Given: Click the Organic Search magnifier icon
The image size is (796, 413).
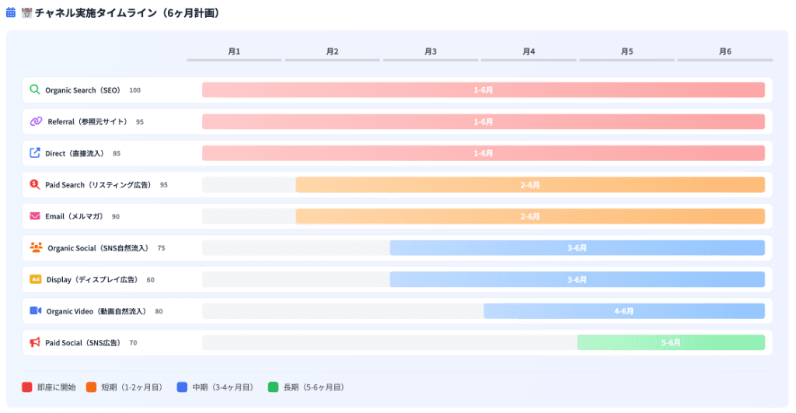Looking at the screenshot, I should 34,89.
